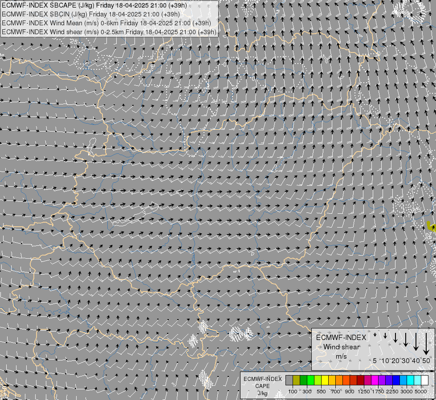Click the wind shear legend arrow above 30
Image resolution: width=436 pixels, height=400 pixels.
(406, 340)
